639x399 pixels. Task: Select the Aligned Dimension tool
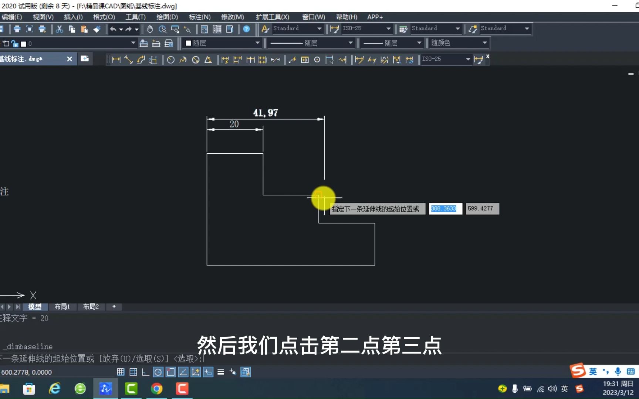[128, 59]
